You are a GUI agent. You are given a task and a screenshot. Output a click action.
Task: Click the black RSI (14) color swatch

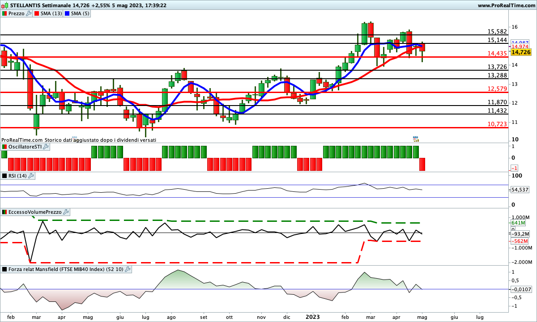coord(4,176)
